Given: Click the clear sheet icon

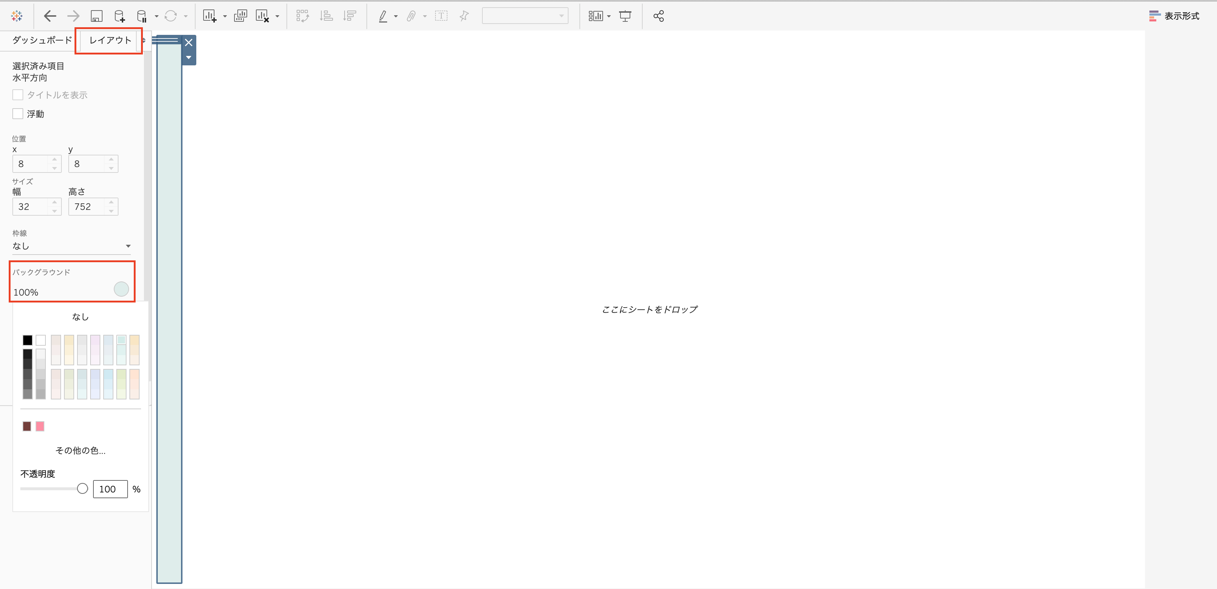Looking at the screenshot, I should tap(262, 16).
